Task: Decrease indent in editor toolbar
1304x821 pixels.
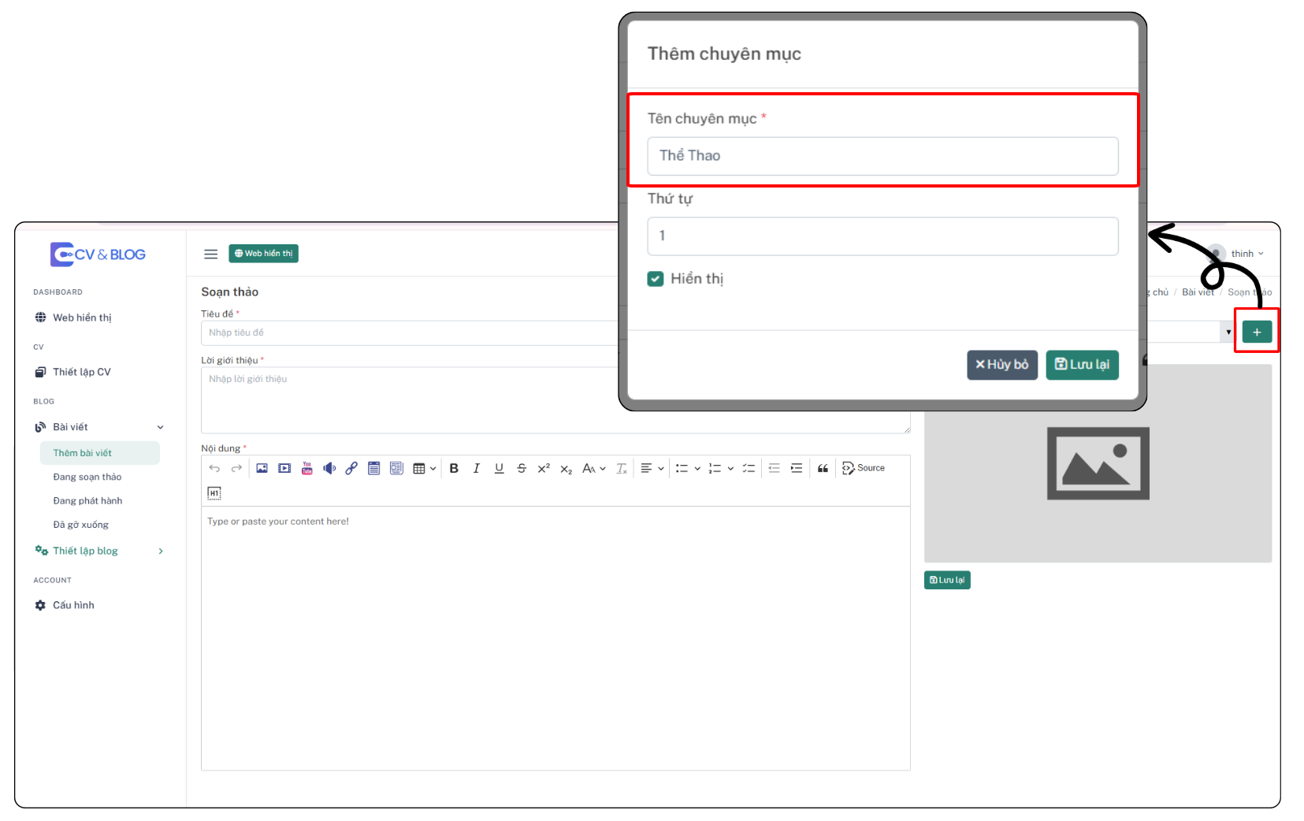Action: coord(774,468)
